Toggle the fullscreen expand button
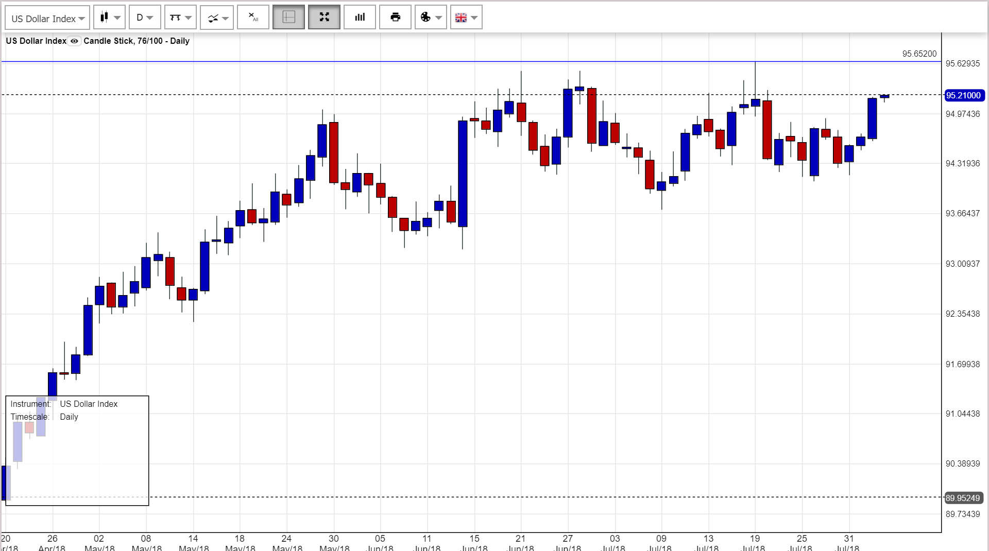Viewport: 989px width, 551px height. pyautogui.click(x=324, y=18)
